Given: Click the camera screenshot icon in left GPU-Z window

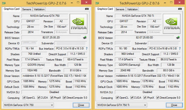Looking at the screenshot, I should (87, 9).
